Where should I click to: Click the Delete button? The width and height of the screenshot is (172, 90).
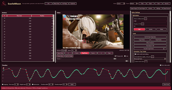[x=162, y=29]
